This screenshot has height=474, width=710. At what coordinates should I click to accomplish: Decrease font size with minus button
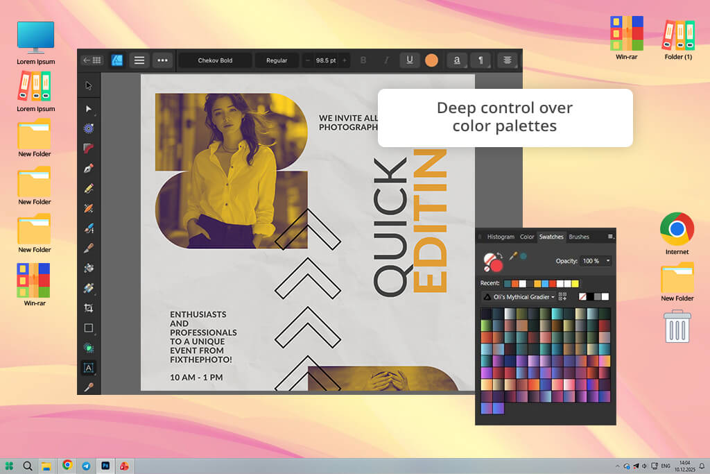[x=308, y=60]
